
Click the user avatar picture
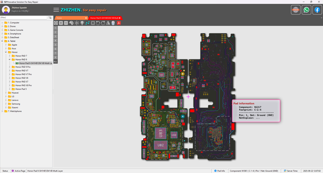6,10
